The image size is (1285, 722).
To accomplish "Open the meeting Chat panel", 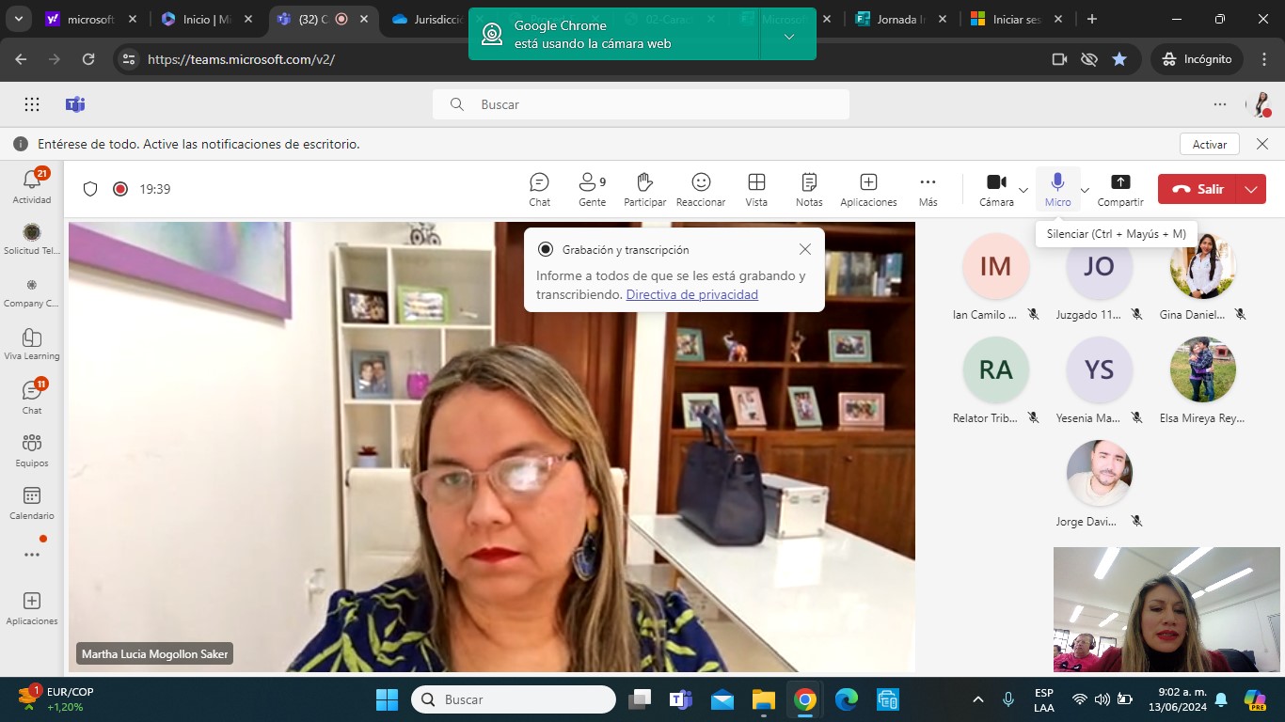I will point(539,189).
